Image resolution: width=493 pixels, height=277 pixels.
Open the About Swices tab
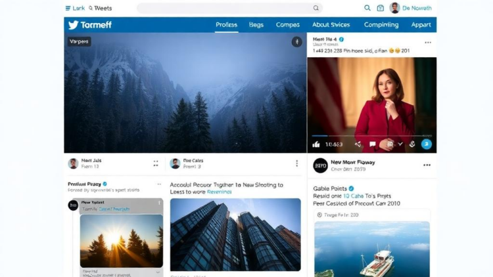[331, 25]
